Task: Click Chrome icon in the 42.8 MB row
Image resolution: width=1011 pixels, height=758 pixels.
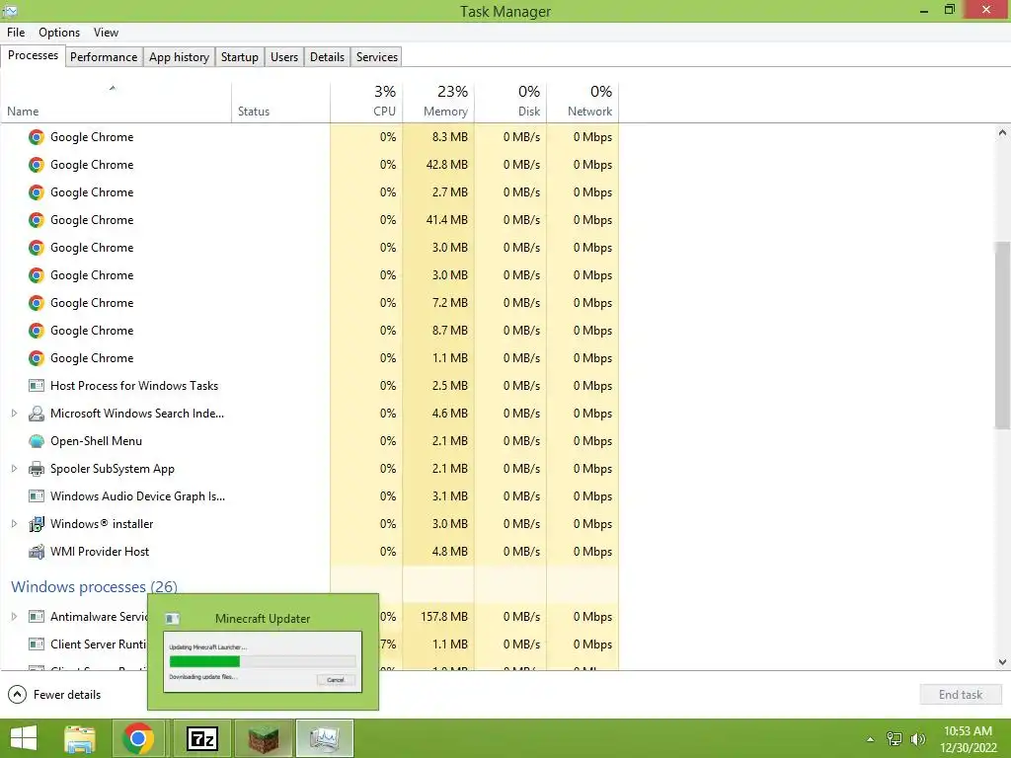Action: pos(37,165)
